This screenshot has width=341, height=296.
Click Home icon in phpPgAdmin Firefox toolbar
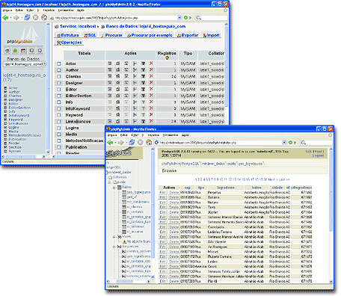pyautogui.click(x=149, y=142)
